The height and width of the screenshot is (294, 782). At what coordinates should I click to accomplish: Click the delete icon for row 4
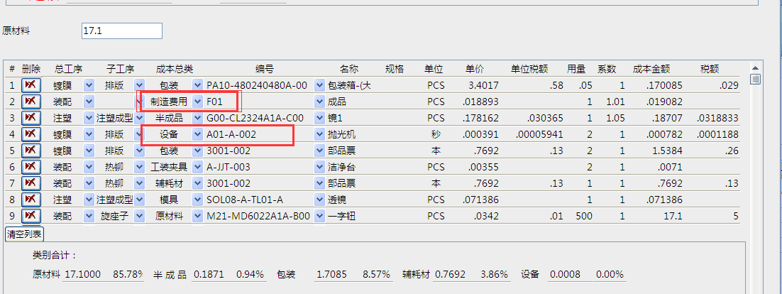(x=31, y=134)
